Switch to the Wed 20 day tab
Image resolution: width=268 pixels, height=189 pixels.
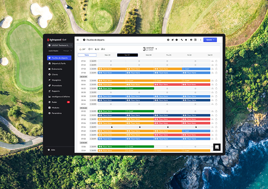coord(148,55)
